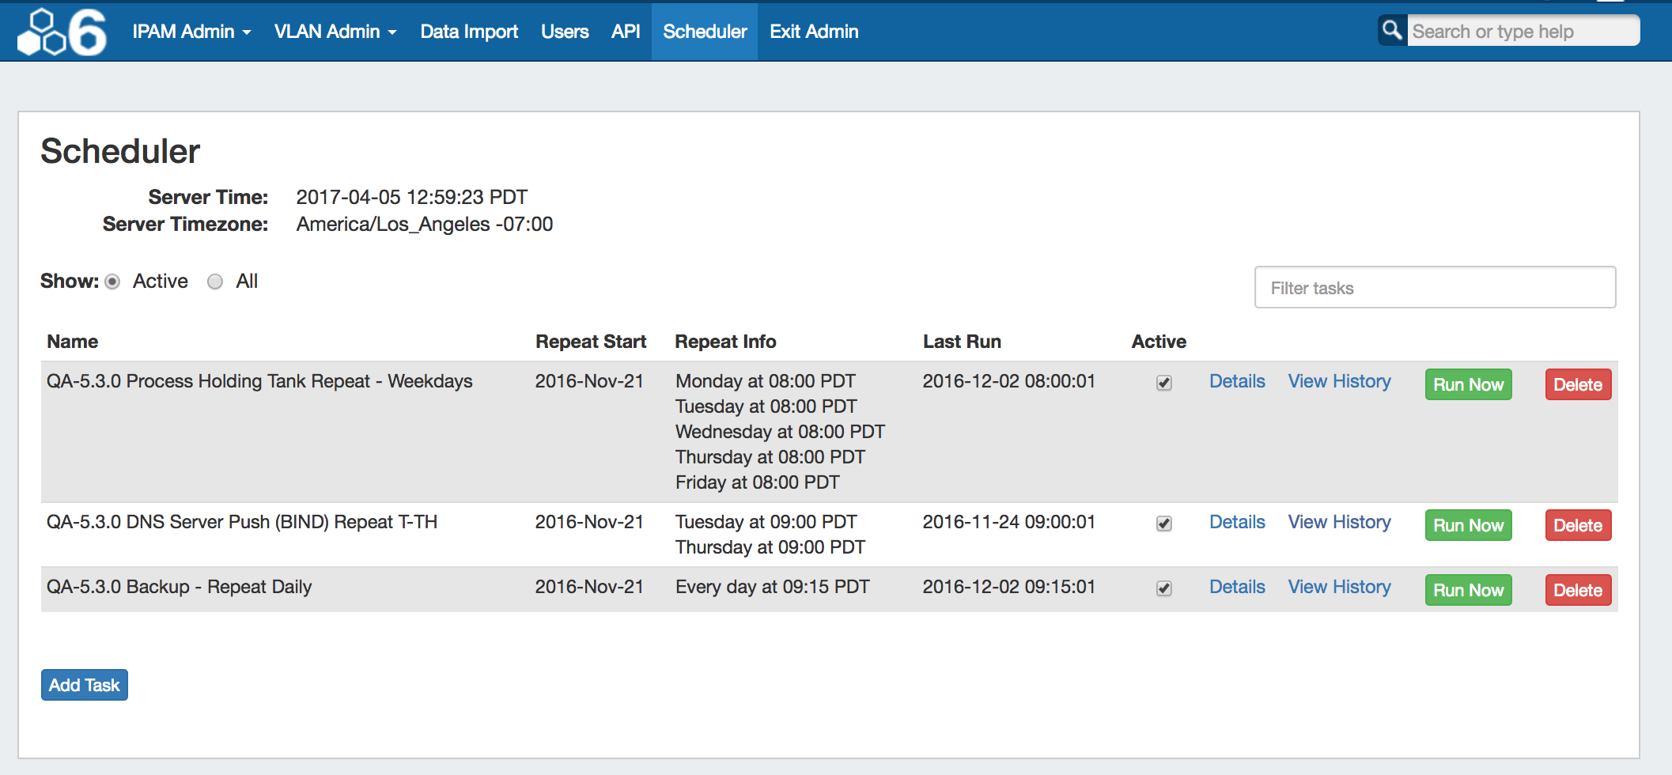Uncheck Active for Process Holding Tank task

tap(1163, 383)
